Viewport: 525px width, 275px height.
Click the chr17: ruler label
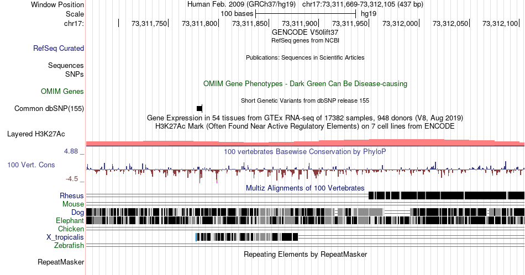(74, 23)
